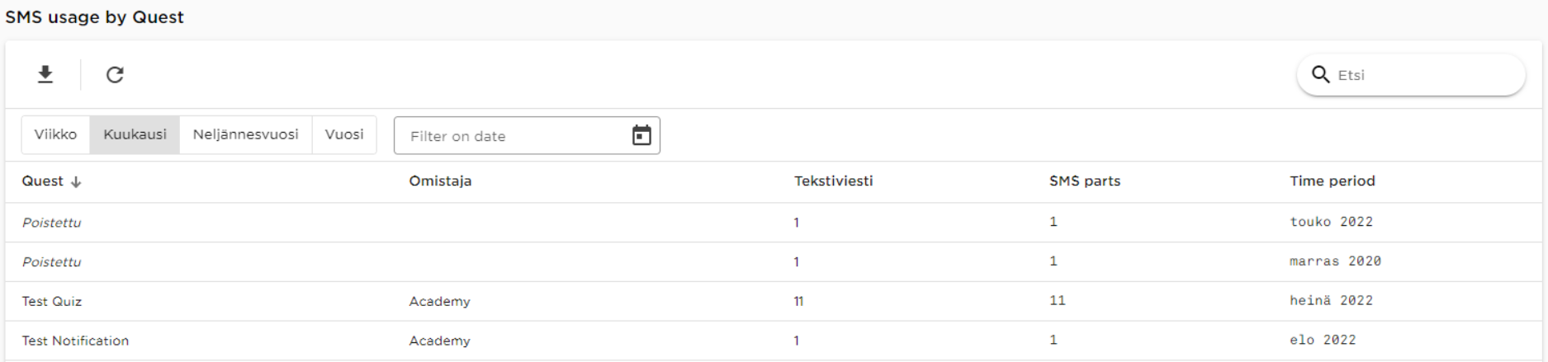Image resolution: width=1548 pixels, height=362 pixels.
Task: Focus the Filter on date field
Action: point(527,136)
